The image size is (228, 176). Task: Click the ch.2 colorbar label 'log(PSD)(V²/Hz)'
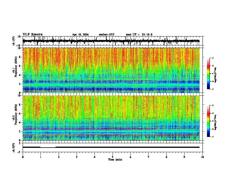click(216, 123)
